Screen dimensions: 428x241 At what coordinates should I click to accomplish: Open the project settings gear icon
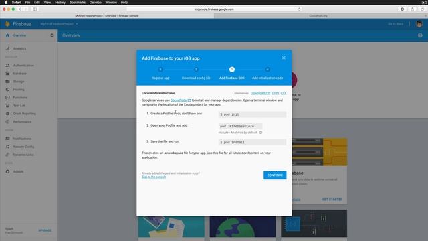pyautogui.click(x=52, y=35)
